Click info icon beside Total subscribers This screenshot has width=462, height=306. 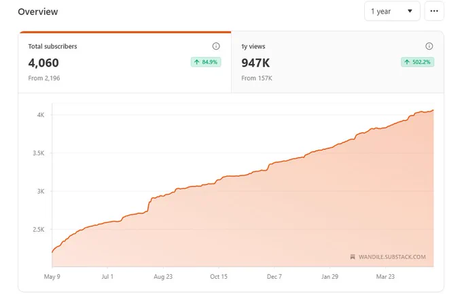pos(216,46)
